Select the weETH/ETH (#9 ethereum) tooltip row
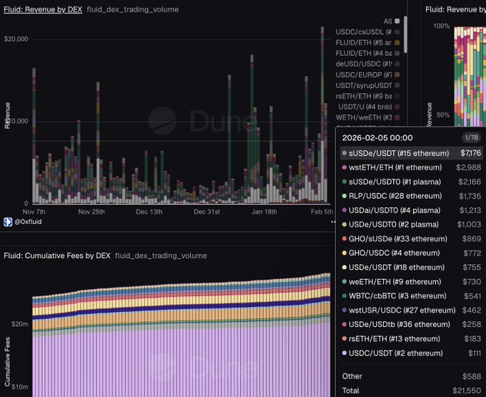This screenshot has width=486, height=397. 411,282
